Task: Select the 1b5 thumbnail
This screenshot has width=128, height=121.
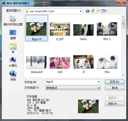Action: [60, 63]
